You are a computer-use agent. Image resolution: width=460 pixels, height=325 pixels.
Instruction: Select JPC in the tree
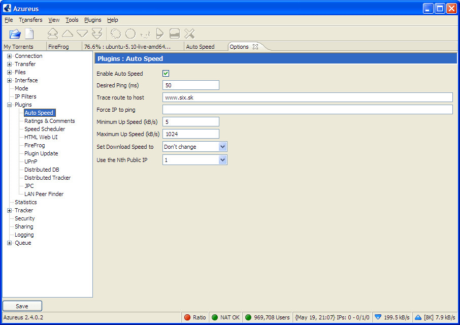(29, 186)
